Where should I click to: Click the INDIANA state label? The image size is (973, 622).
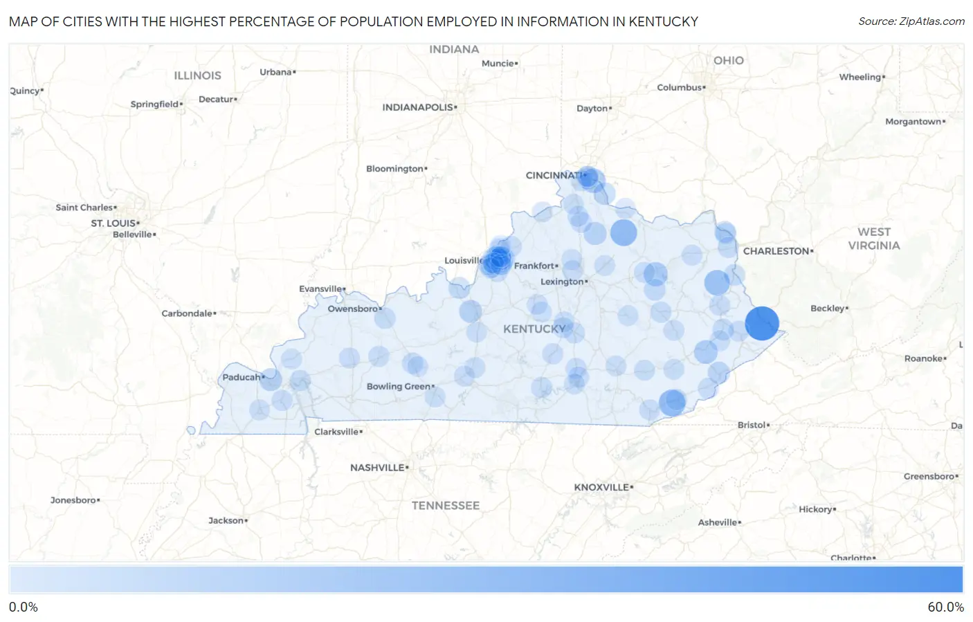pyautogui.click(x=454, y=49)
